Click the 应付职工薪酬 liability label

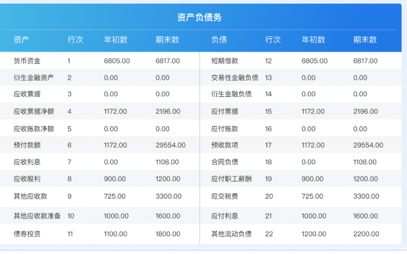[x=231, y=179]
